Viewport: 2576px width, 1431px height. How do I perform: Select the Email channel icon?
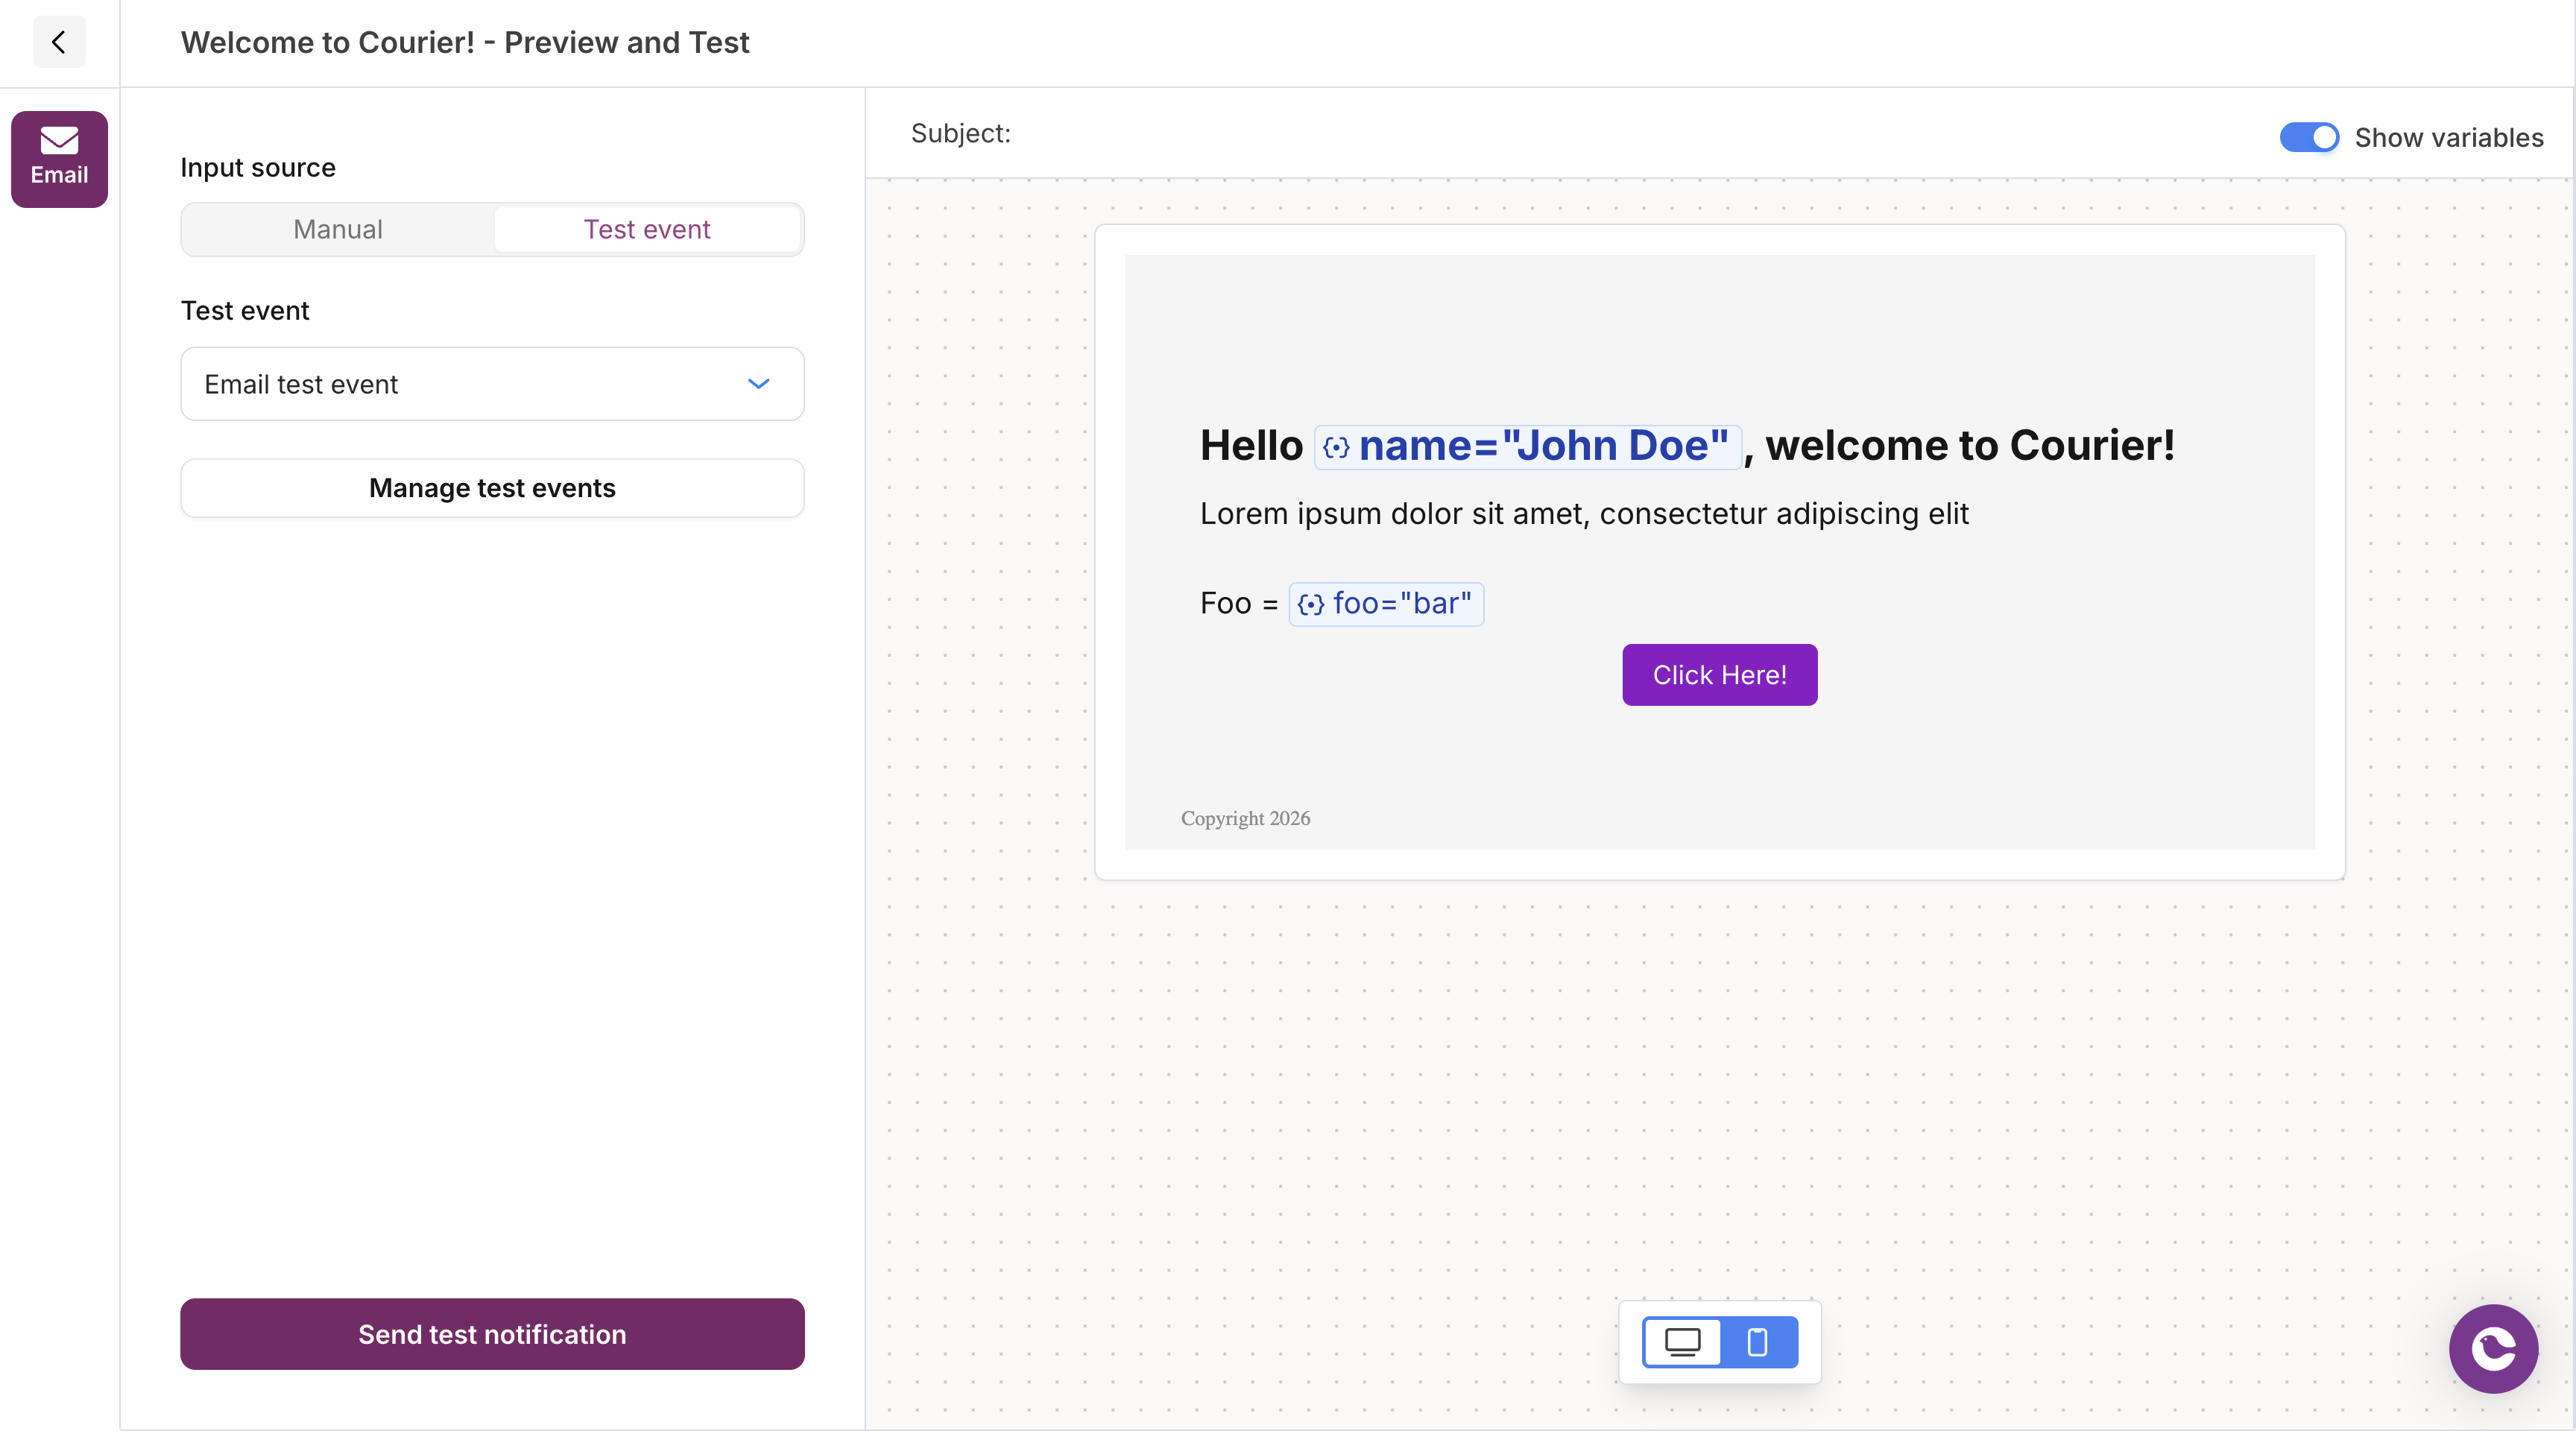click(x=59, y=158)
